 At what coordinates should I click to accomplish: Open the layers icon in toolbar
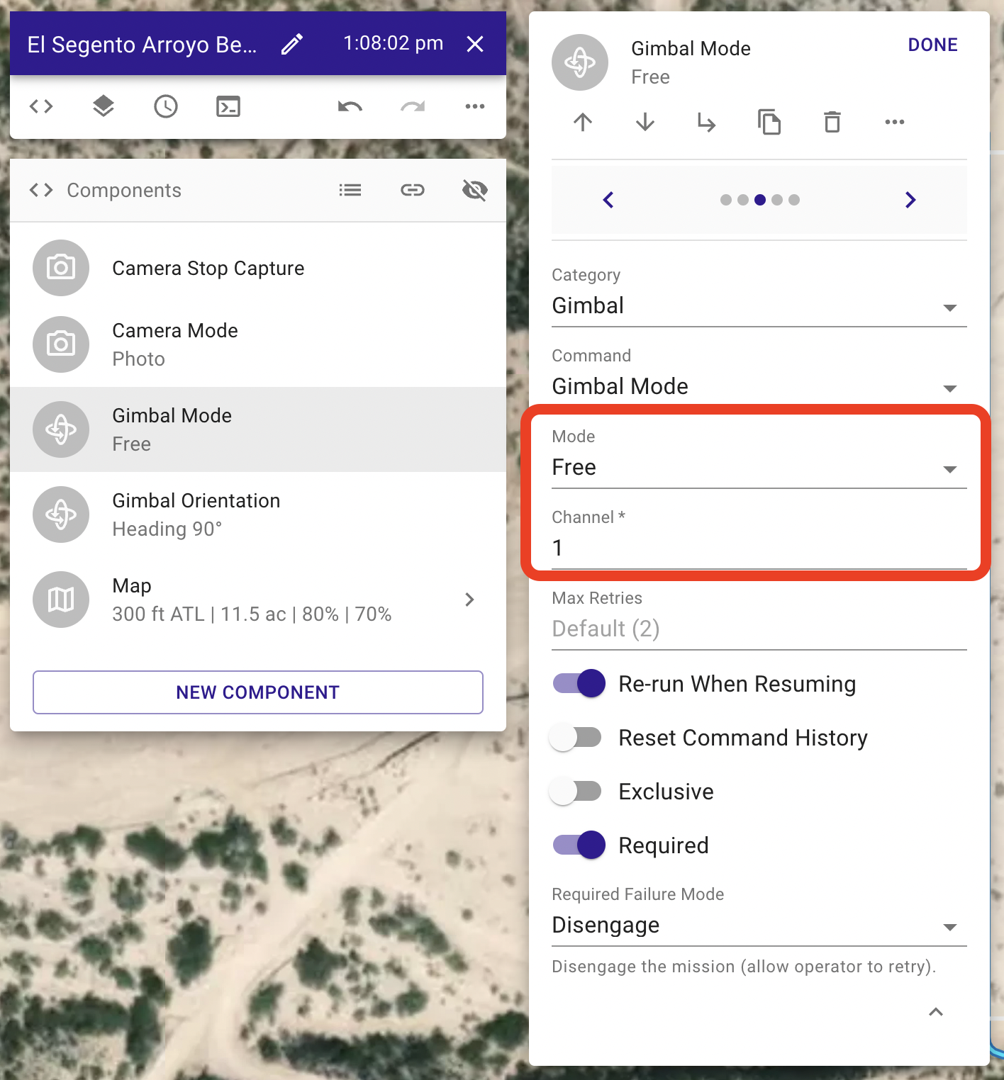[104, 106]
